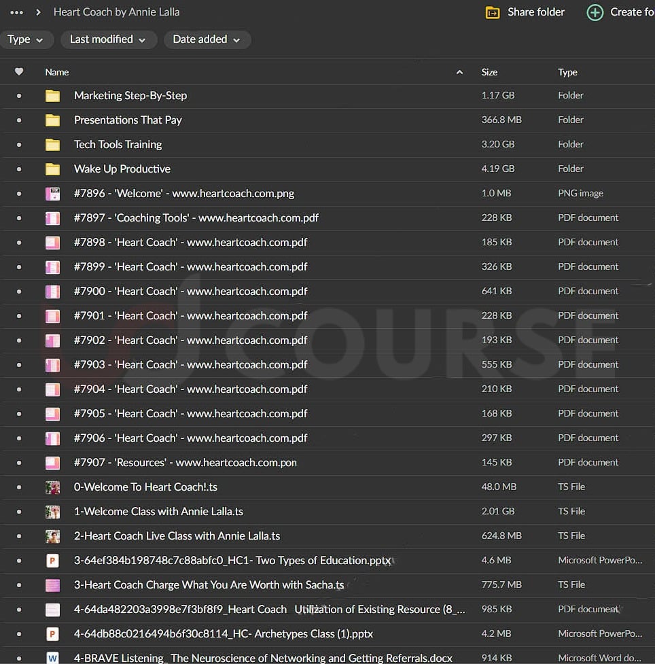Screen dimensions: 655x664
Task: Click the Wake Up Productive folder icon
Action: (x=52, y=169)
